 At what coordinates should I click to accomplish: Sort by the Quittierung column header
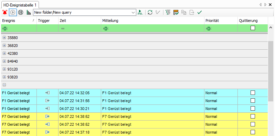point(253,21)
